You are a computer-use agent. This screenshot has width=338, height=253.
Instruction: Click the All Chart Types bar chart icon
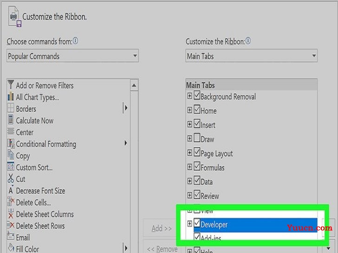pos(11,96)
